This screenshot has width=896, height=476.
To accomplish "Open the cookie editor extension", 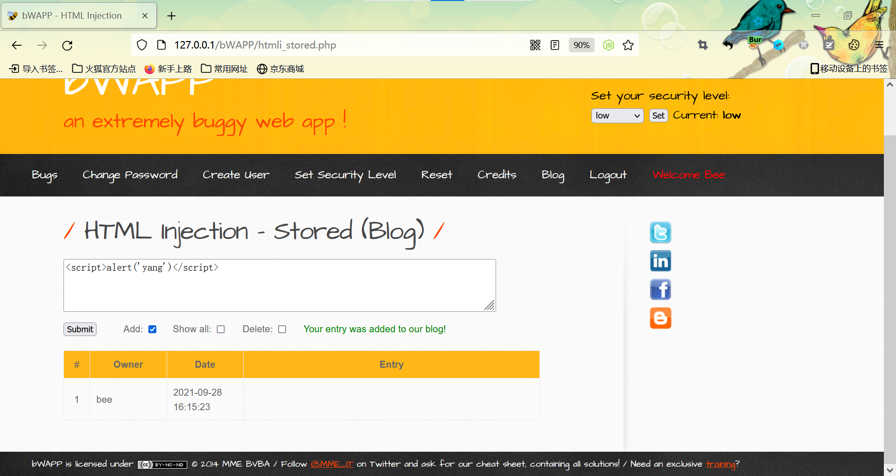I will pyautogui.click(x=854, y=45).
